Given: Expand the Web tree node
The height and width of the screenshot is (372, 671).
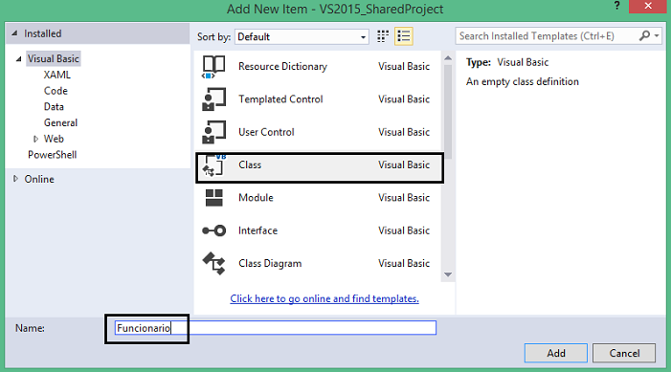Looking at the screenshot, I should tap(35, 139).
